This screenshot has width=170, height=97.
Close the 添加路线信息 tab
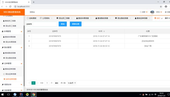[x=130, y=18]
